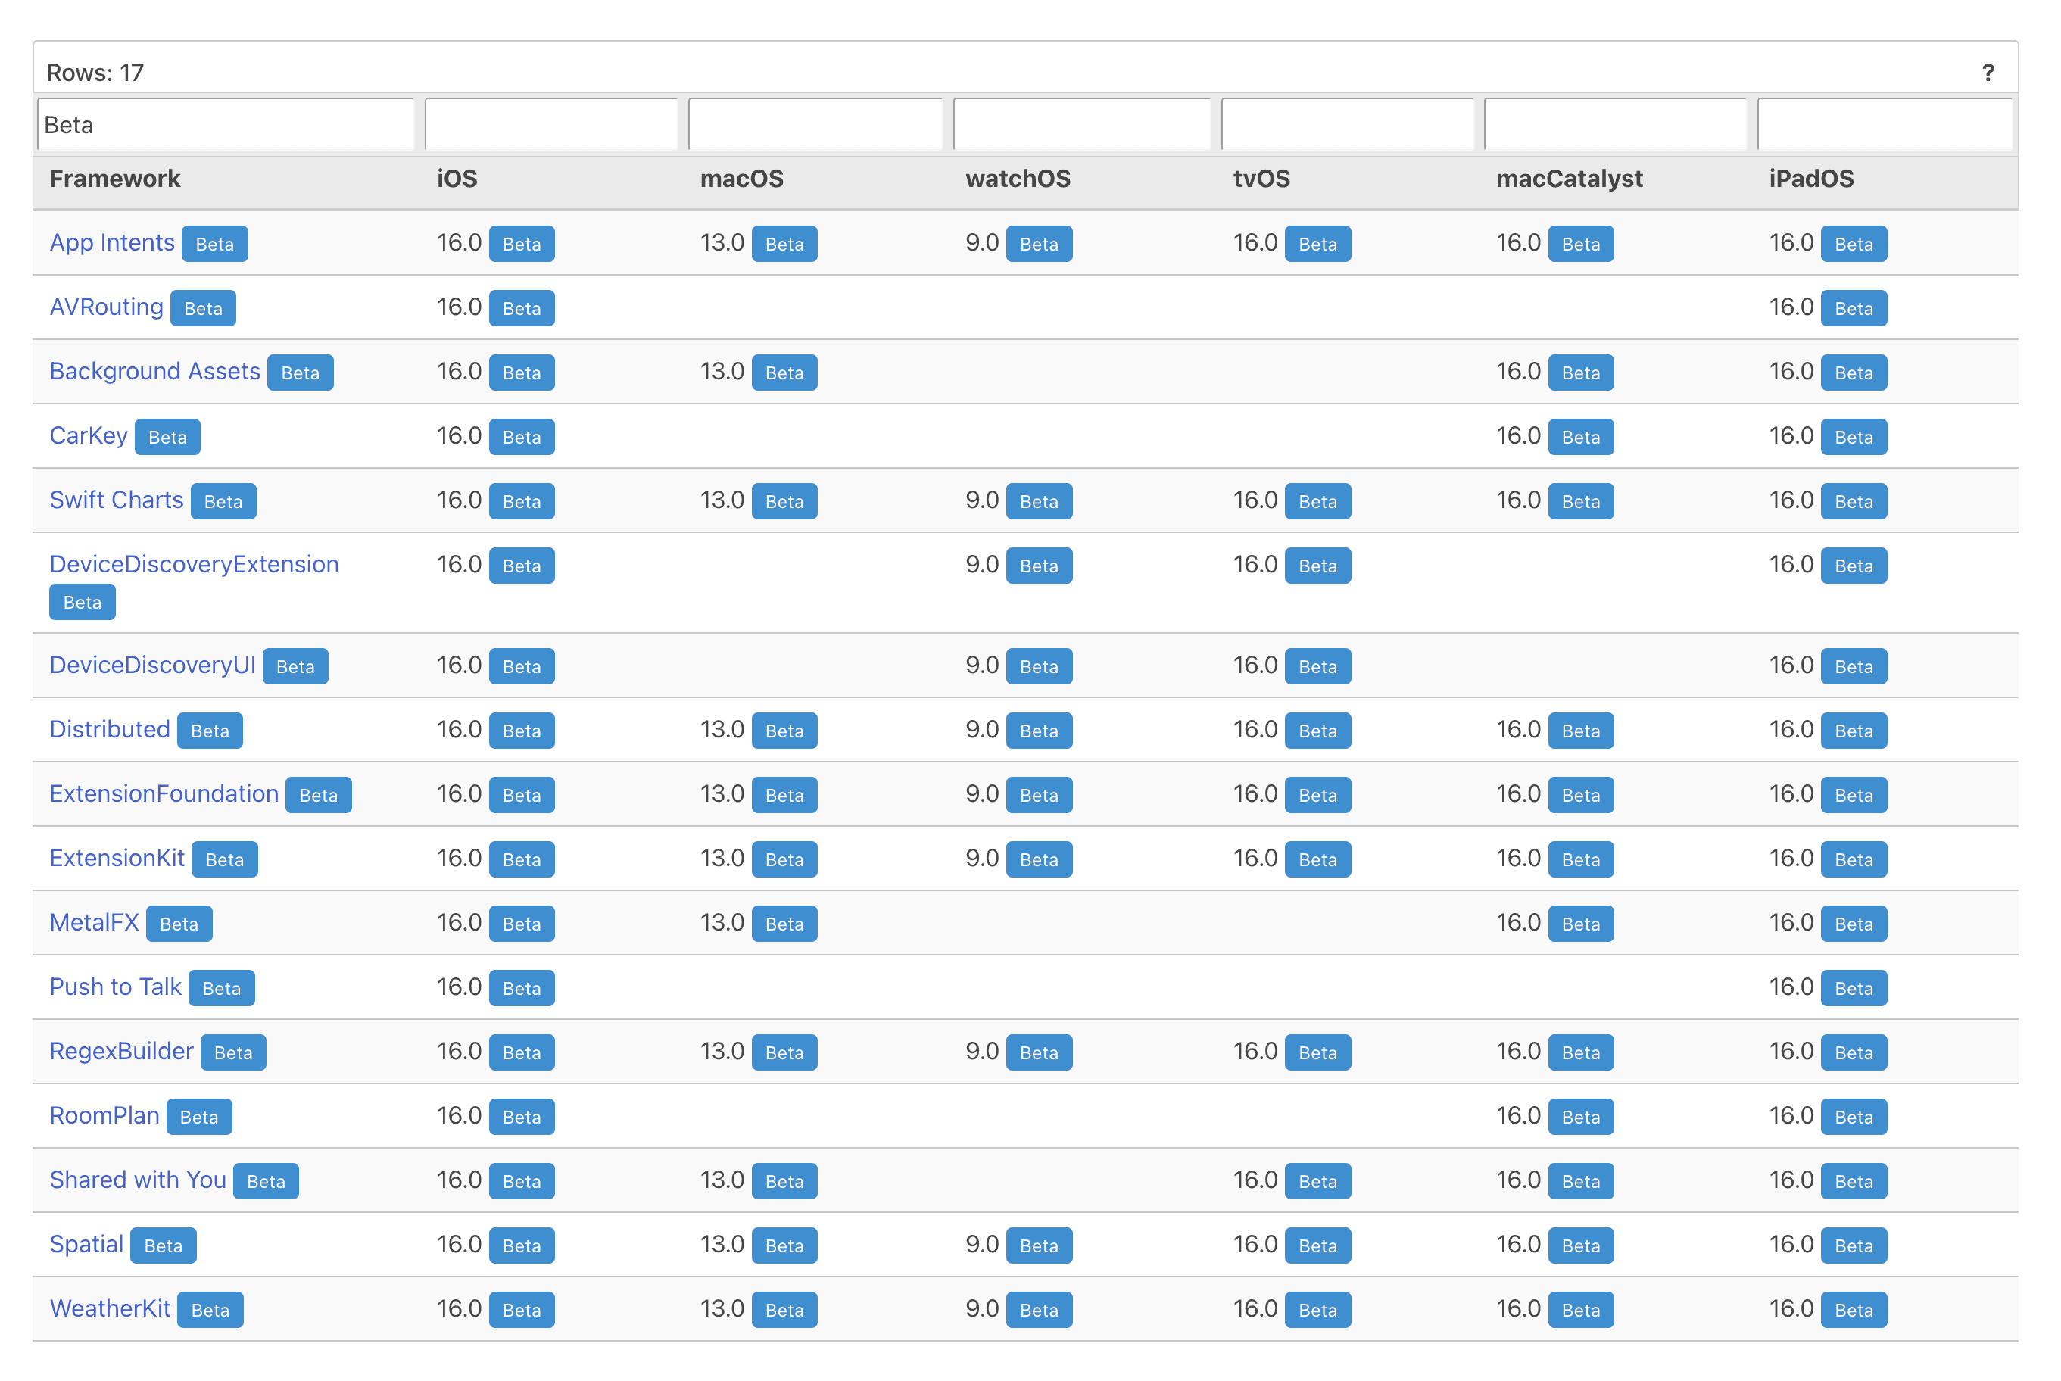Click the iOS column filter field

point(550,125)
